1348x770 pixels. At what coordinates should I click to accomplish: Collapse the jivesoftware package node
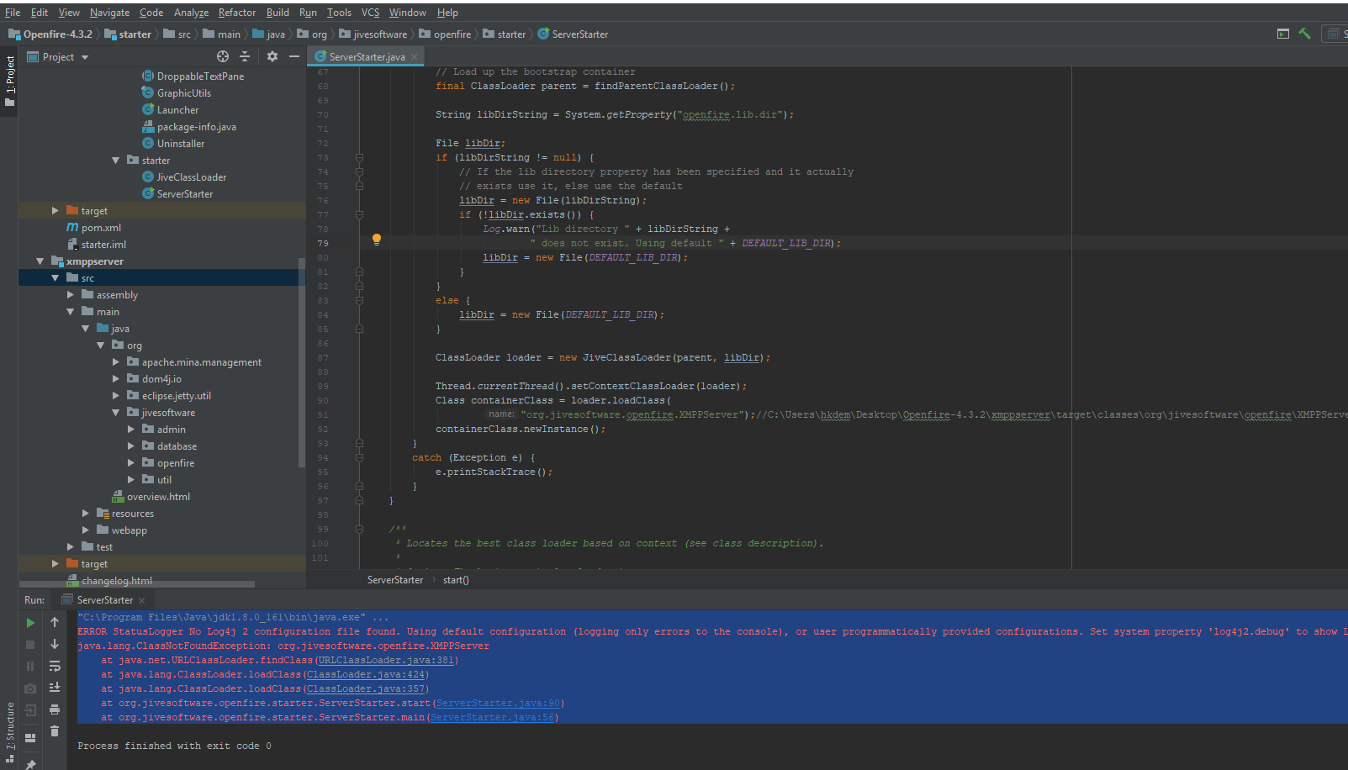(x=116, y=413)
